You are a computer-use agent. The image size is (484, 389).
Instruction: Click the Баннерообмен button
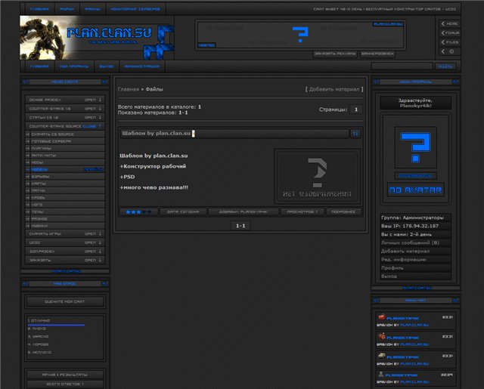(x=377, y=54)
